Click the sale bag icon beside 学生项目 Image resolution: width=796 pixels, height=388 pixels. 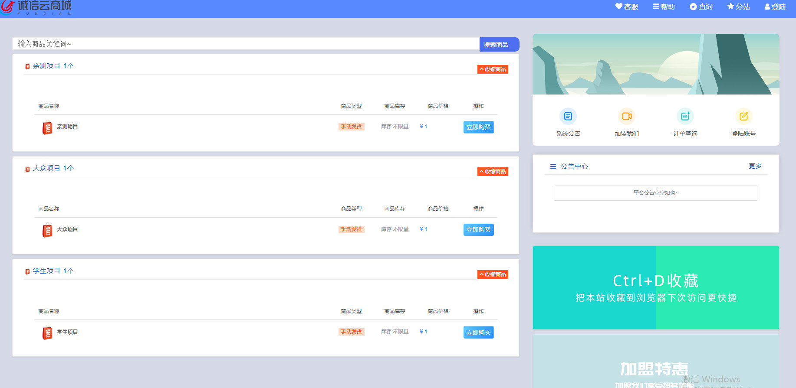coord(47,333)
